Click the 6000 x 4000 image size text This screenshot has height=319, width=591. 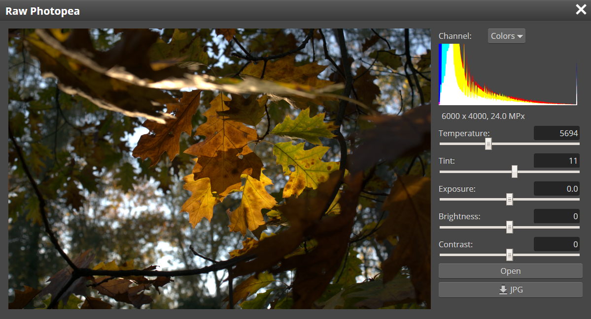tap(483, 116)
